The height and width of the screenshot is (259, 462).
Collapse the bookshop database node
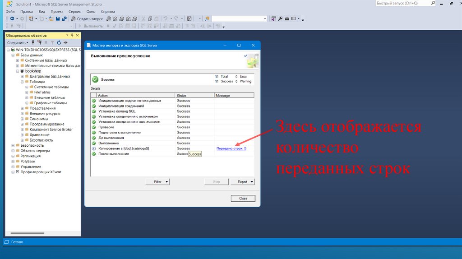[18, 71]
